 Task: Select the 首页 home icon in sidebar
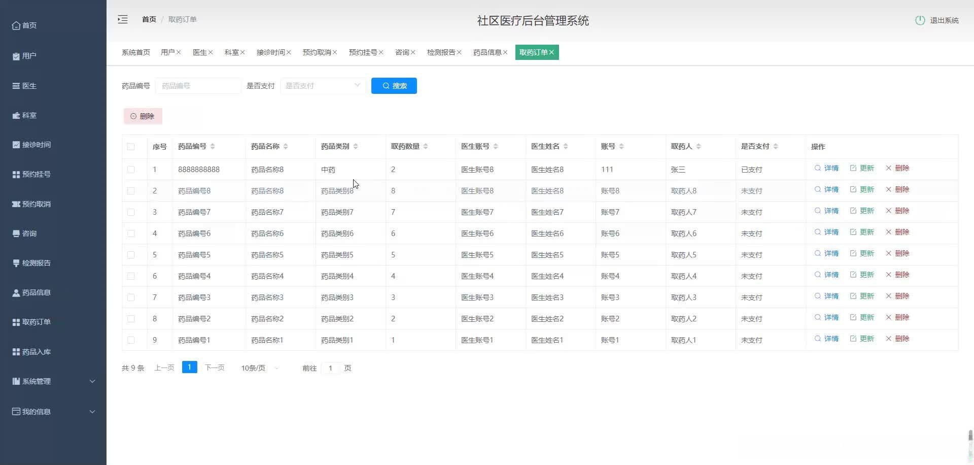coord(16,25)
